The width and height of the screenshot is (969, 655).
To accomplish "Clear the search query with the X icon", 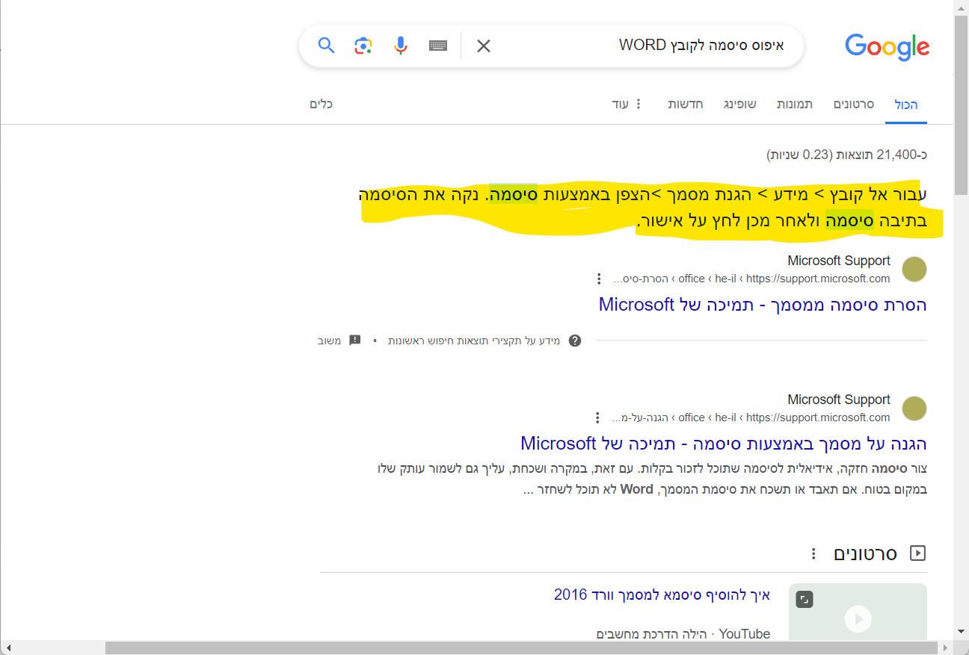I will tap(483, 46).
